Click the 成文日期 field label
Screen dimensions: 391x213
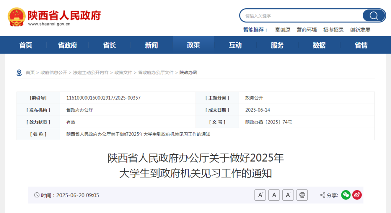coord(217,110)
